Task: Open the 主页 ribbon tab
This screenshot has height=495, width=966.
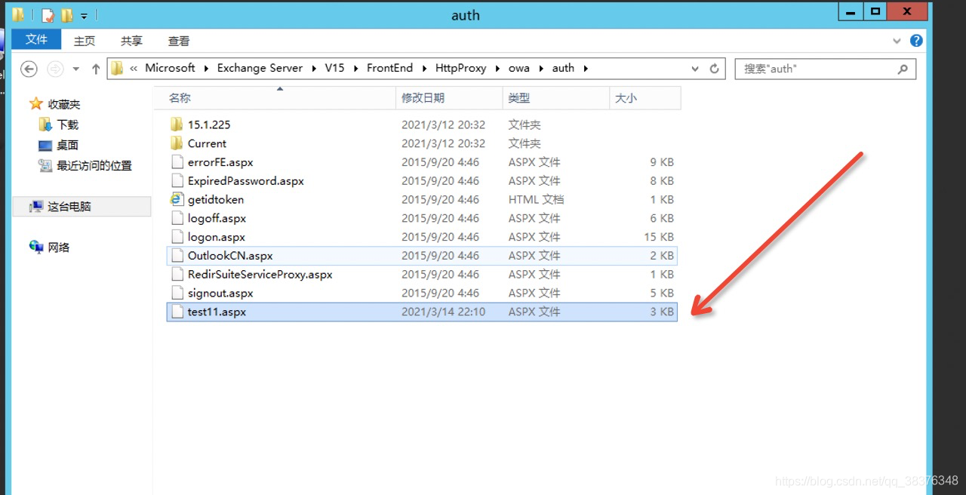Action: click(85, 41)
